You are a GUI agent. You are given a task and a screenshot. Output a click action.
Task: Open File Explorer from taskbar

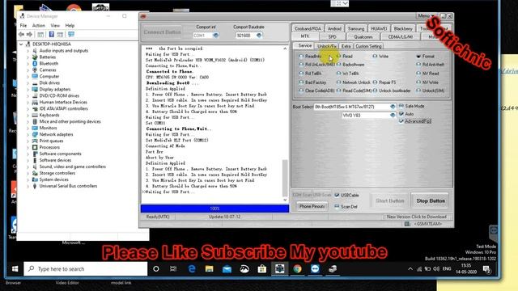point(209,269)
